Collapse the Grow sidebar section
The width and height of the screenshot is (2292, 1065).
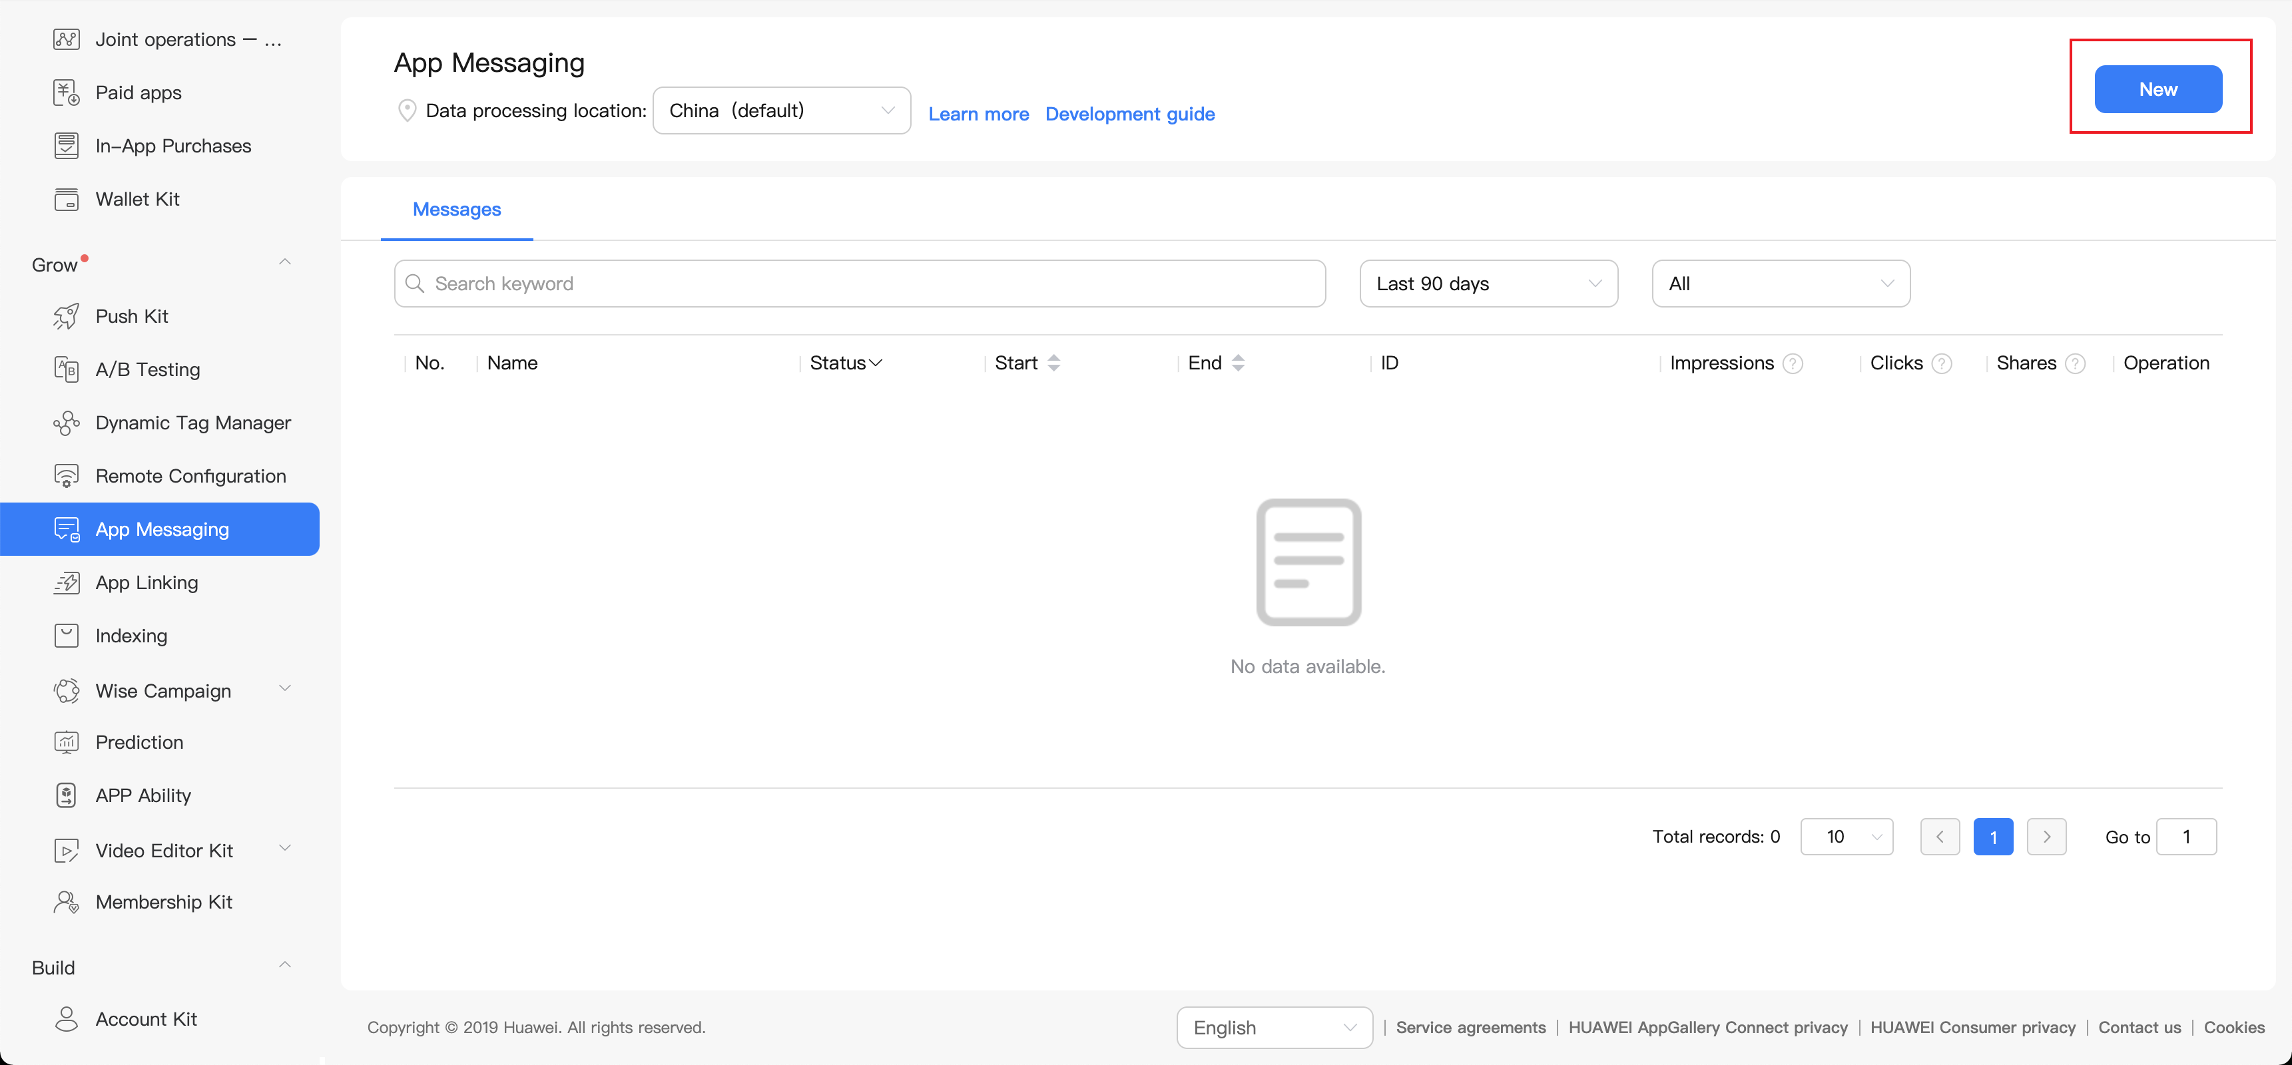pyautogui.click(x=285, y=262)
